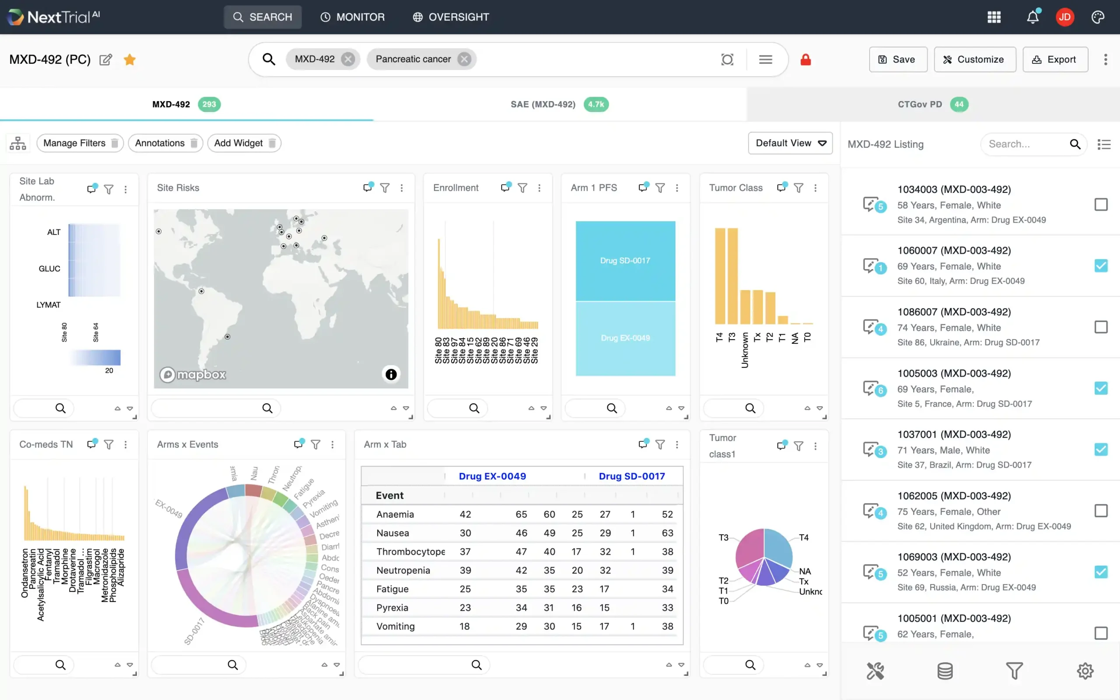Click the Annotations button
The image size is (1120, 700).
pyautogui.click(x=165, y=143)
